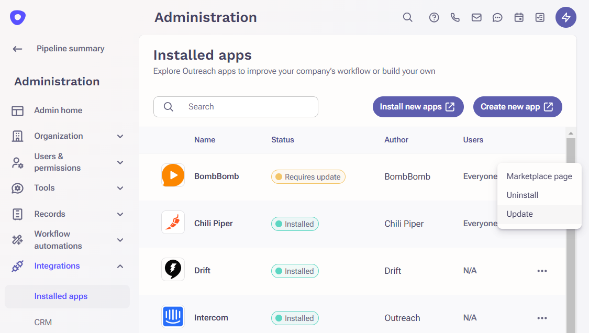This screenshot has width=589, height=333.
Task: Go to Admin home
Action: 58,110
